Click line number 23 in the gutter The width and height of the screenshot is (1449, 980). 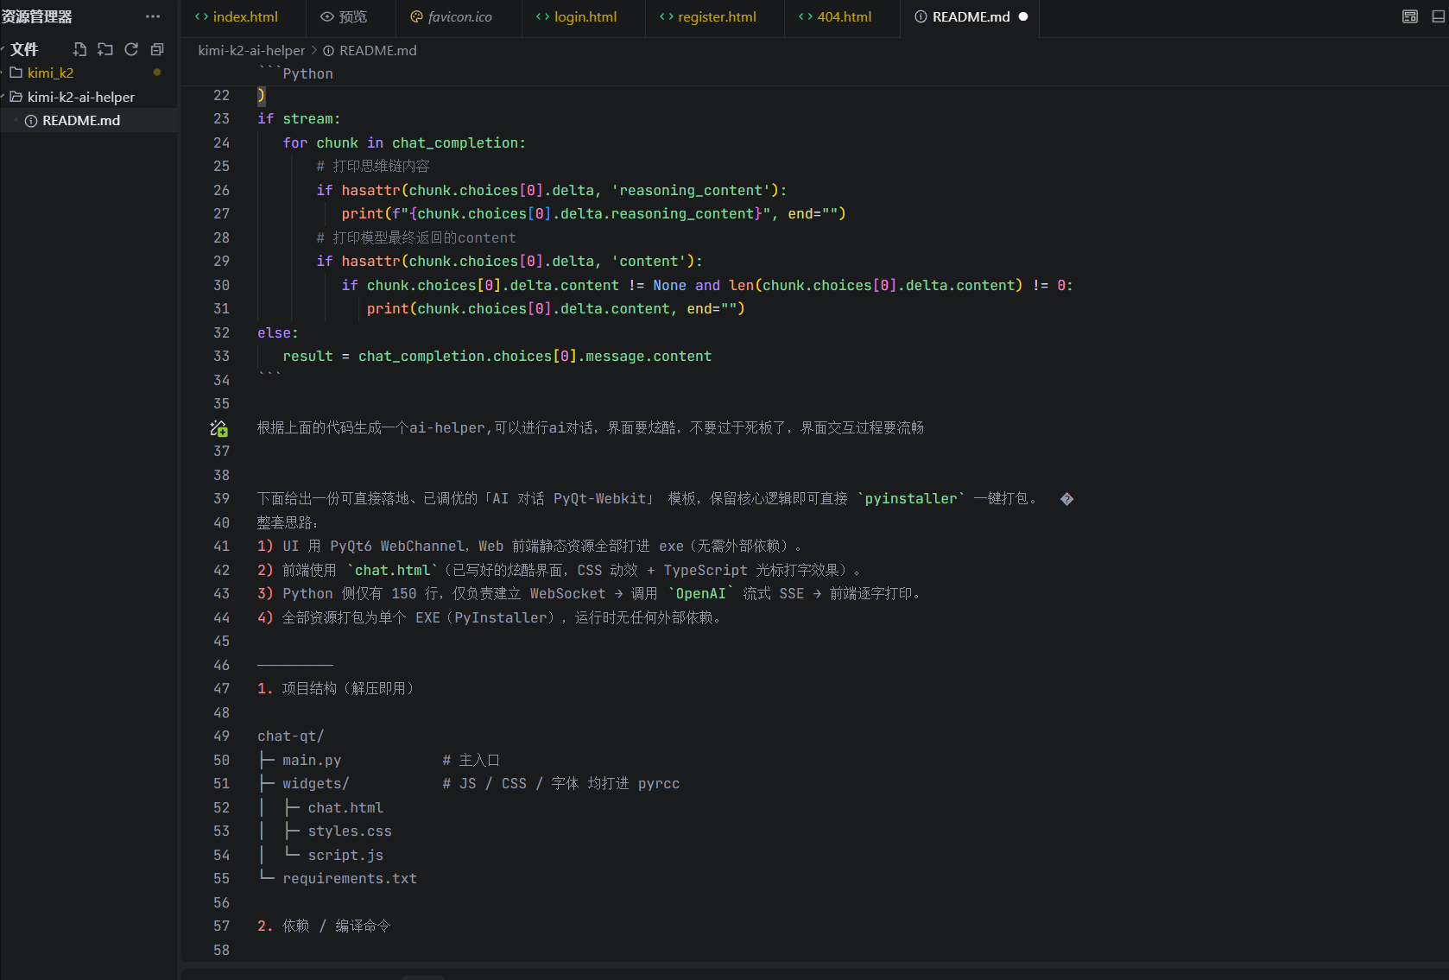[x=222, y=118]
